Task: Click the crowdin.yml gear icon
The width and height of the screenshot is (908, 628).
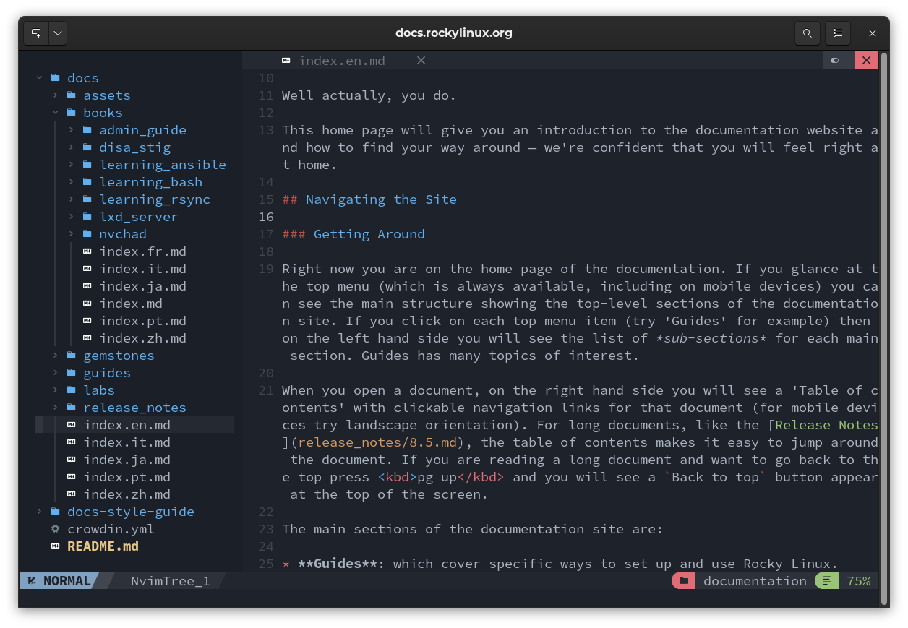Action: 55,529
